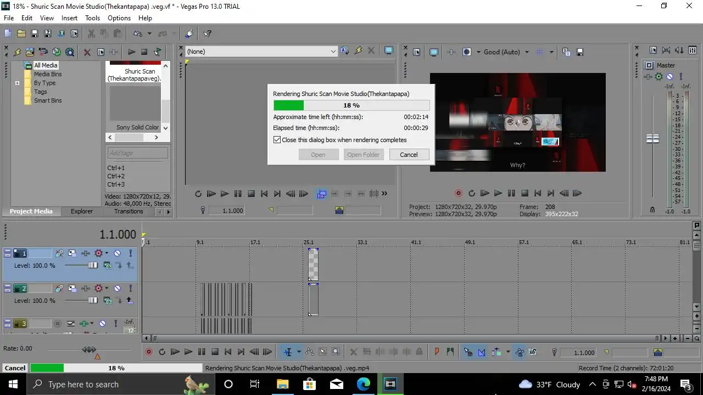The height and width of the screenshot is (395, 703).
Task: Click the Undo arrow icon
Action: [x=138, y=33]
